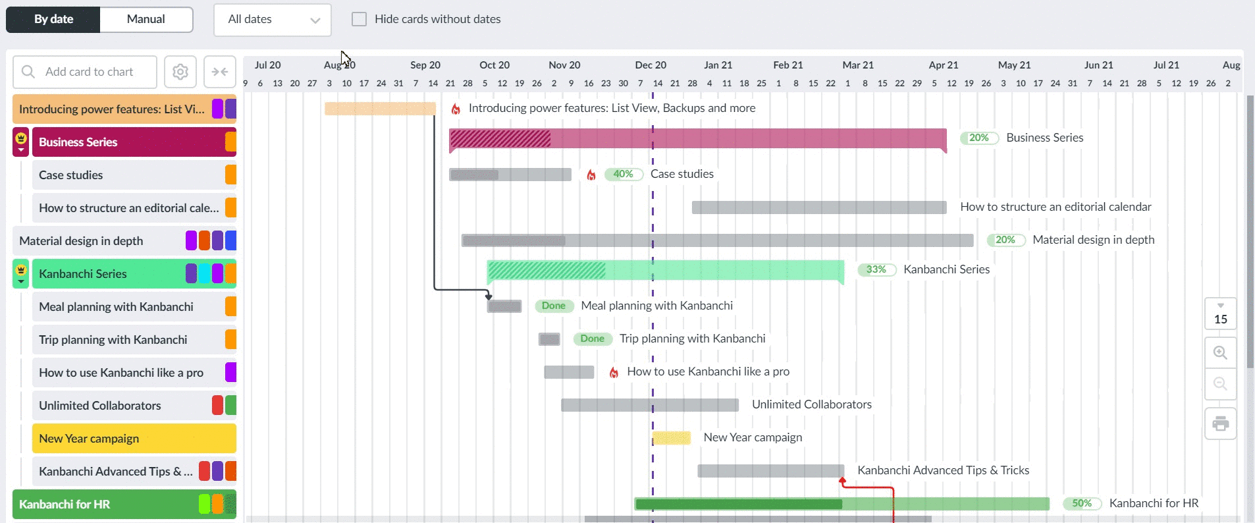The width and height of the screenshot is (1255, 523).
Task: Click orange color tag on Case studies row
Action: click(x=230, y=175)
